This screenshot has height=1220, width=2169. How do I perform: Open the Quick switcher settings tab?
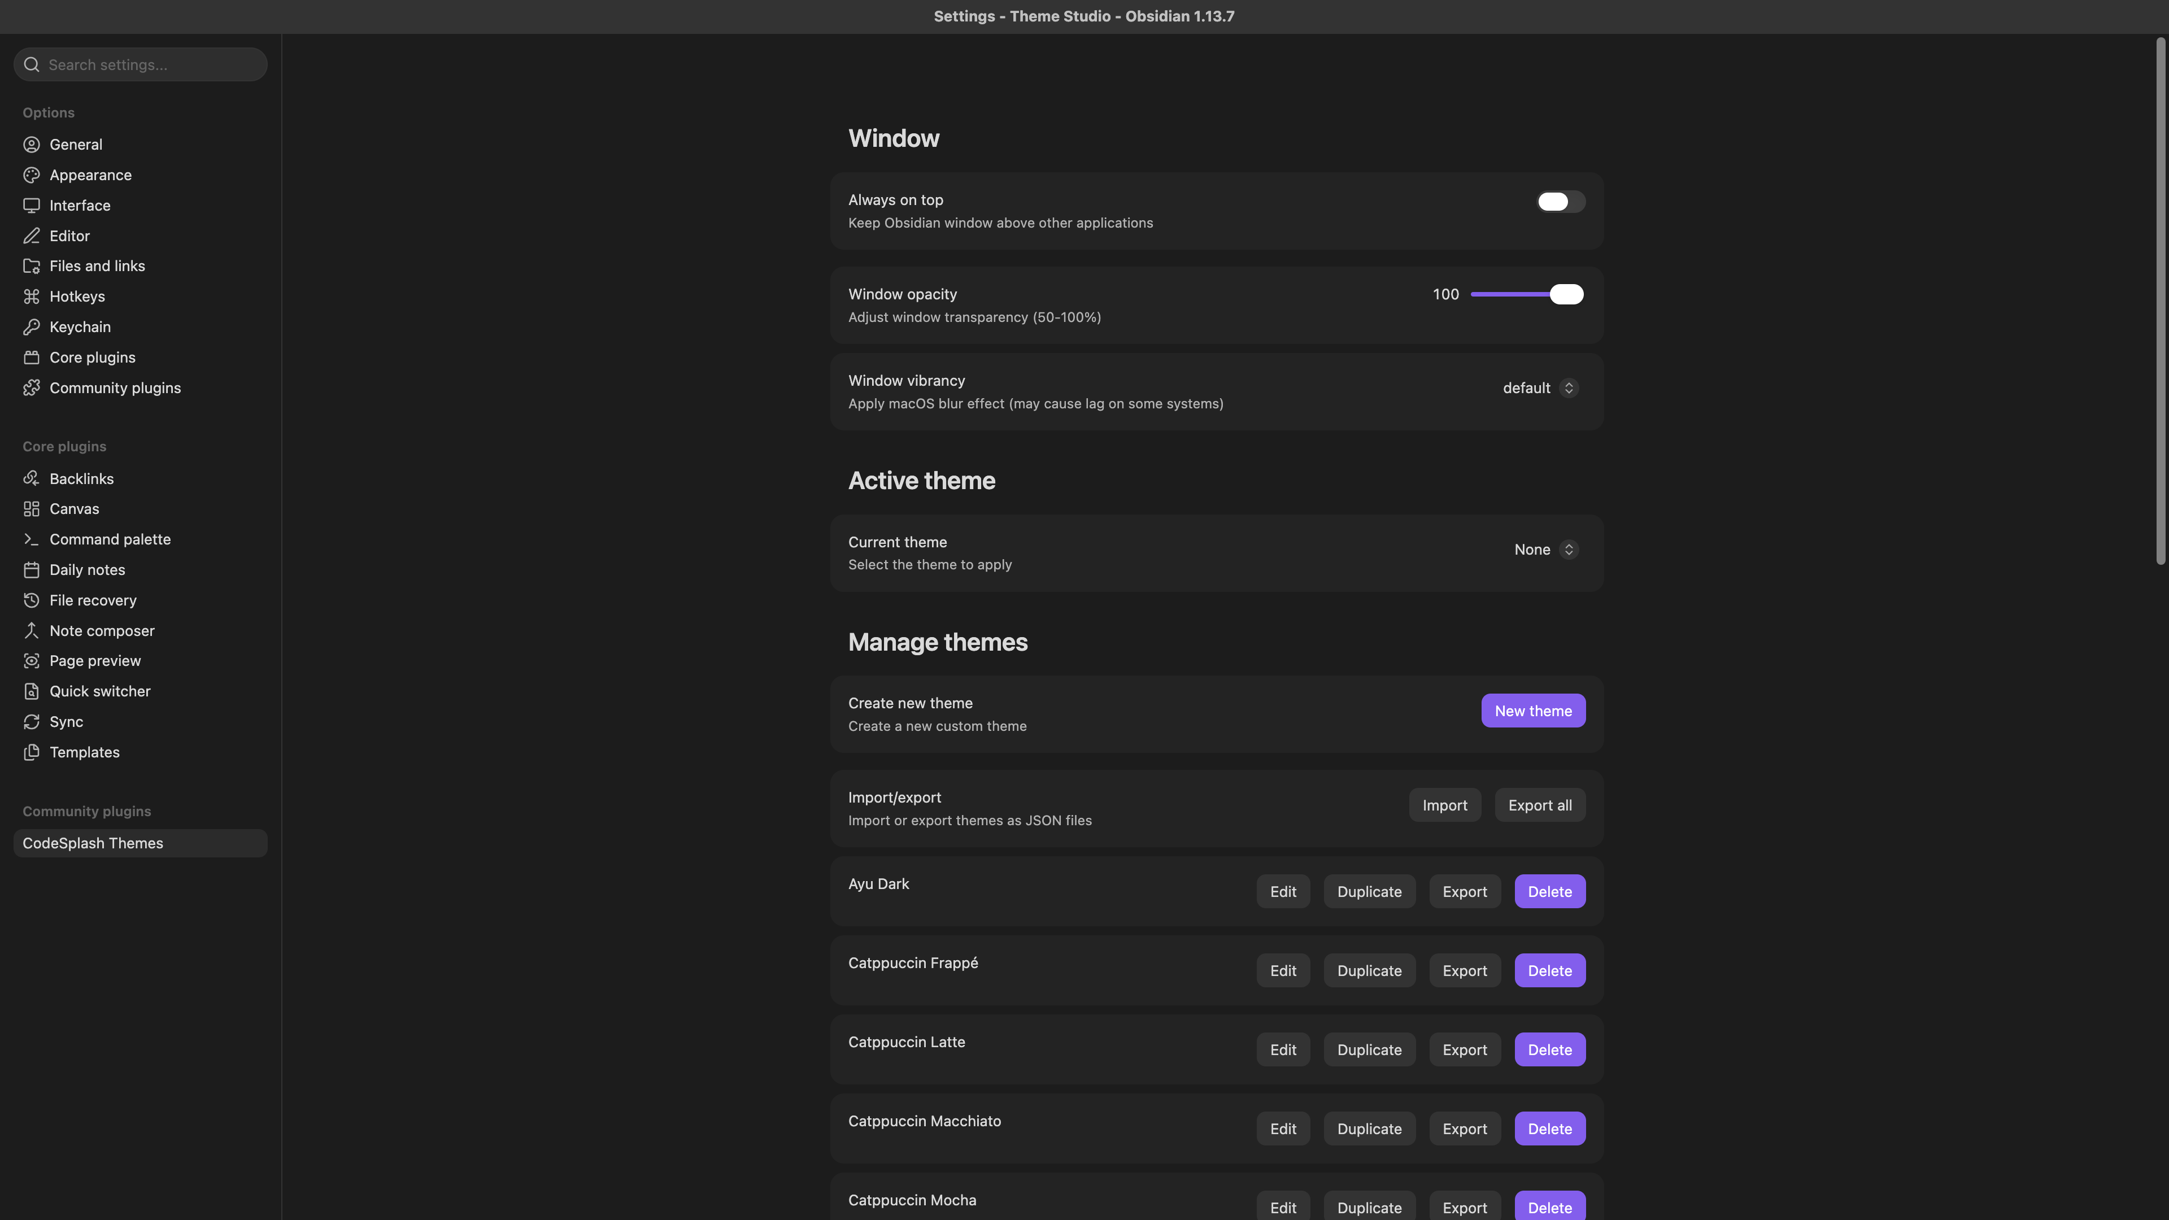tap(141, 691)
